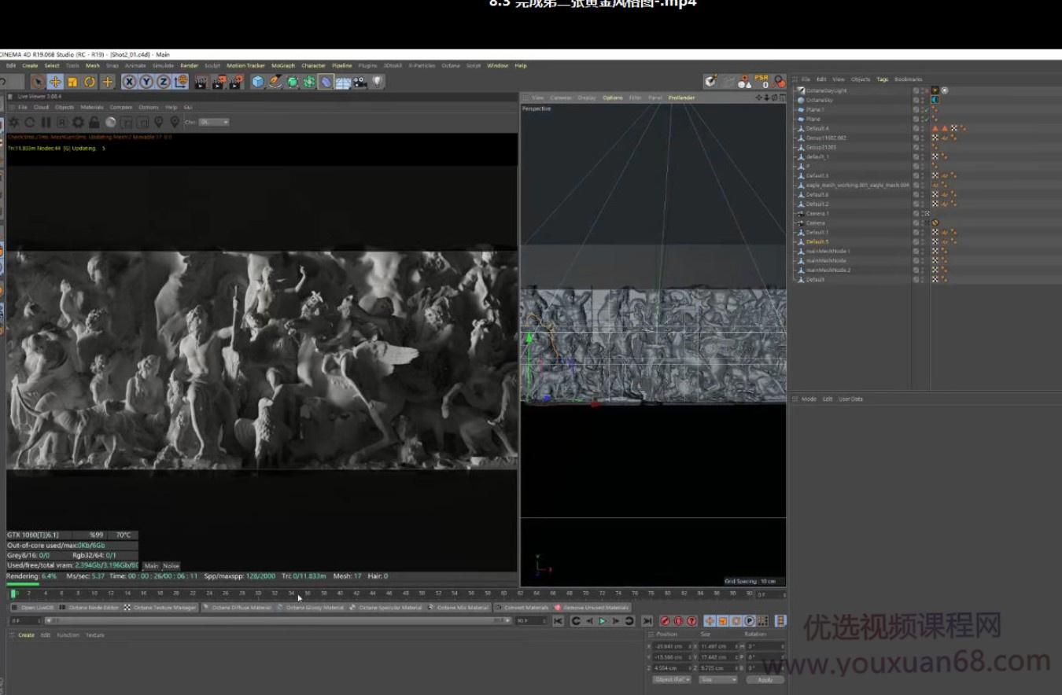Toggle visibility dots for Plane.1 object

point(922,110)
